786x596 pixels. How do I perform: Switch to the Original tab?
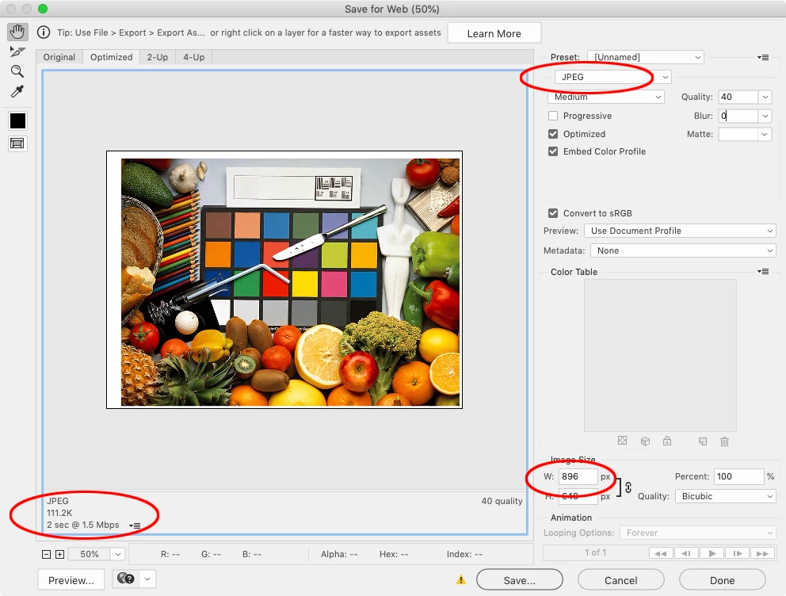tap(59, 57)
